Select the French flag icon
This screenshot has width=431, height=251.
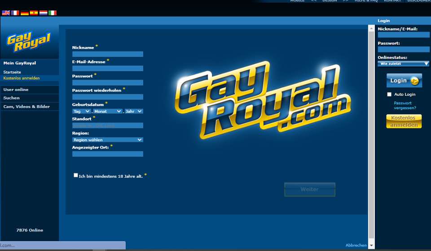15,13
